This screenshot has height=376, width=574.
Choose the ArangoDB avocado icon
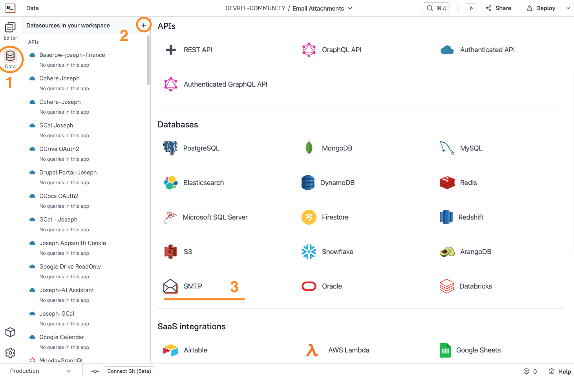coord(447,252)
